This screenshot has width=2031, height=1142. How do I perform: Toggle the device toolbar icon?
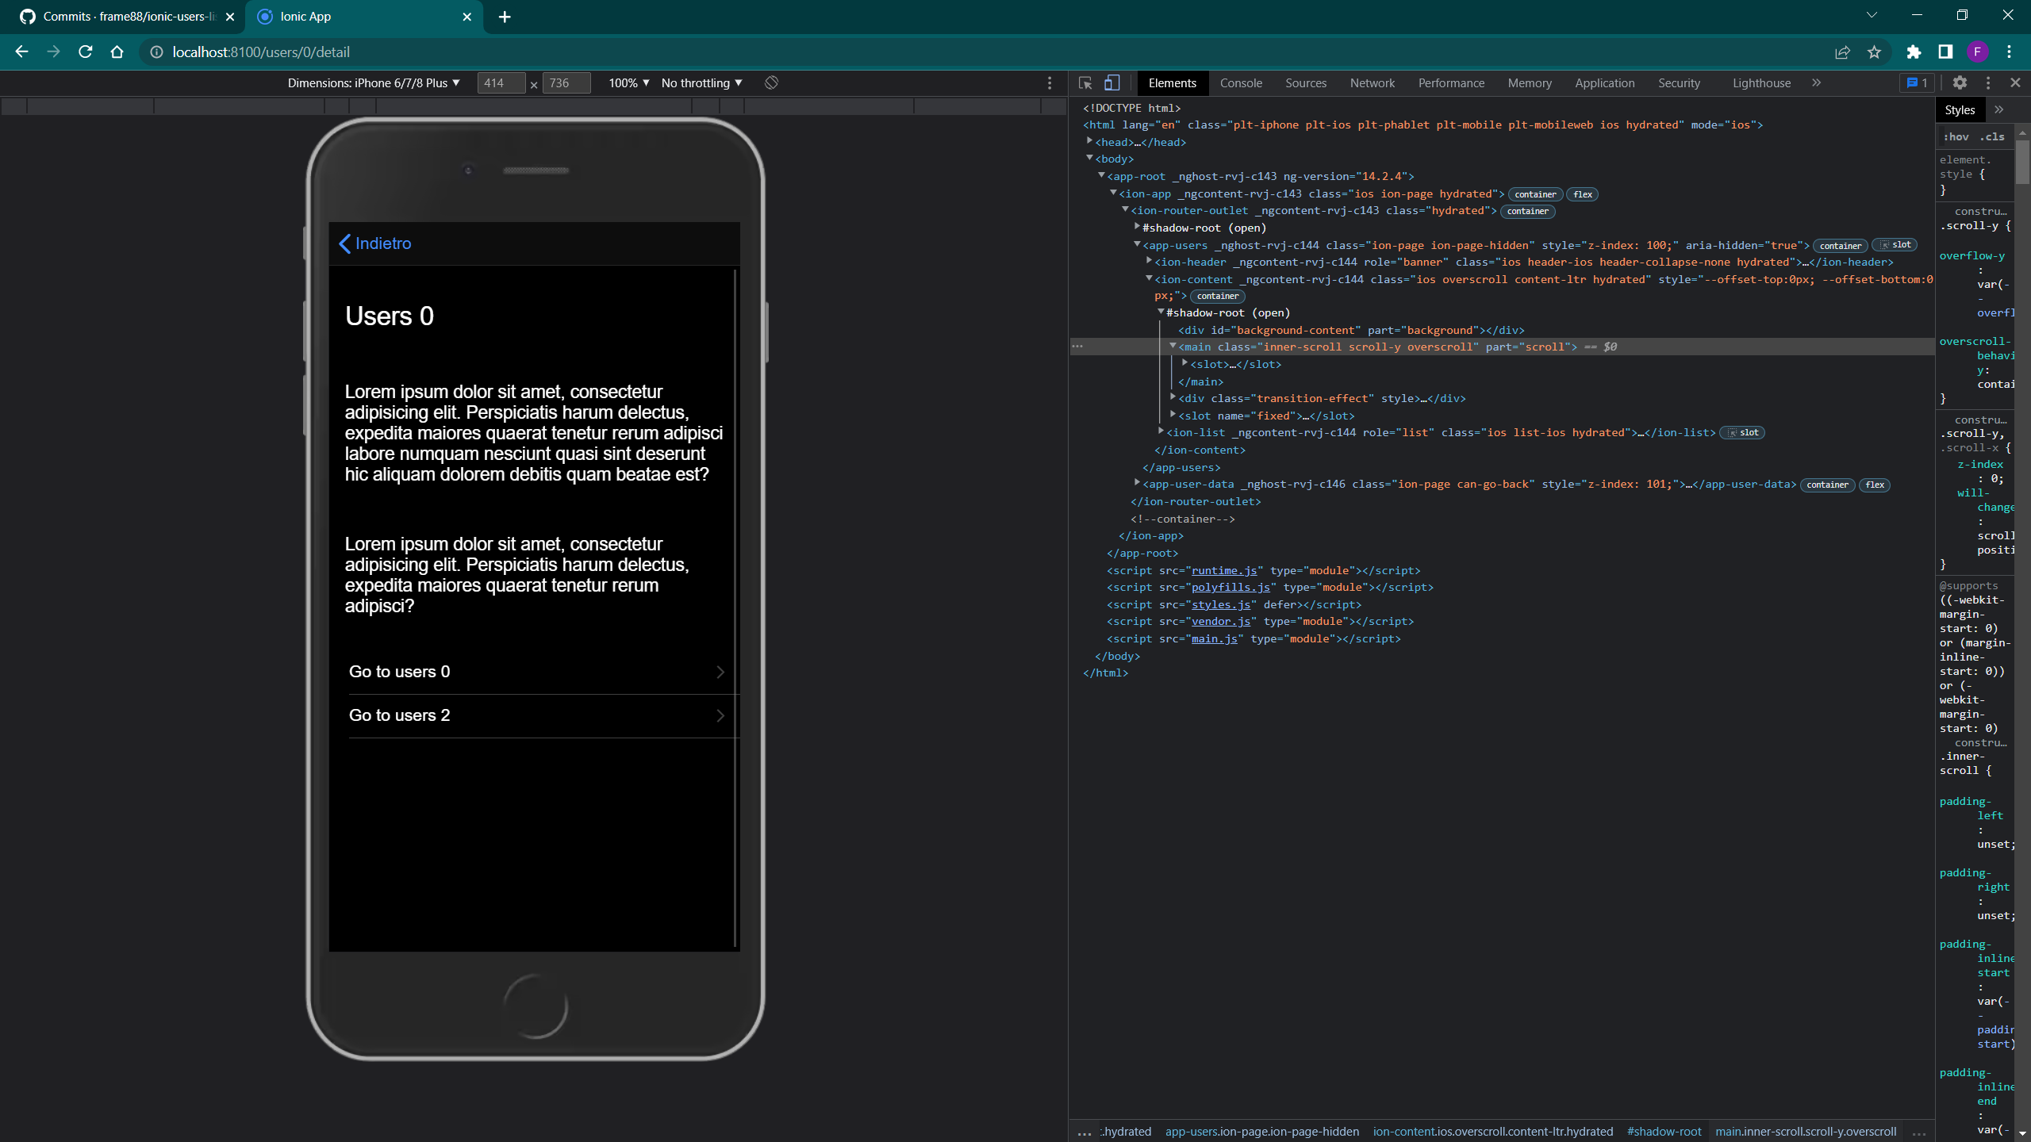(1111, 82)
